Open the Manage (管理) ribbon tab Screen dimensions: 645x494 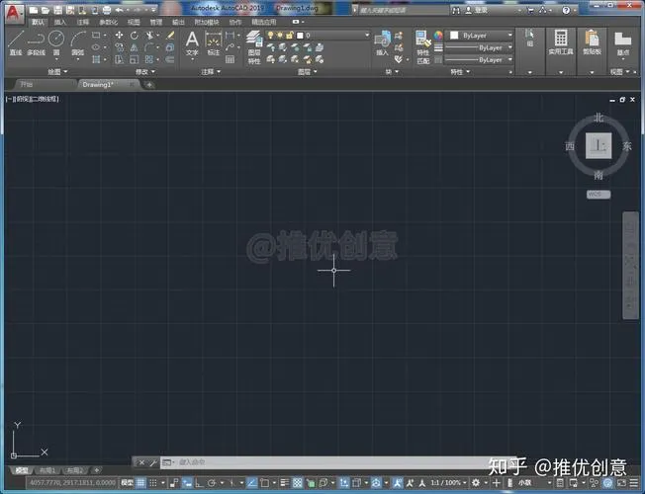(156, 22)
